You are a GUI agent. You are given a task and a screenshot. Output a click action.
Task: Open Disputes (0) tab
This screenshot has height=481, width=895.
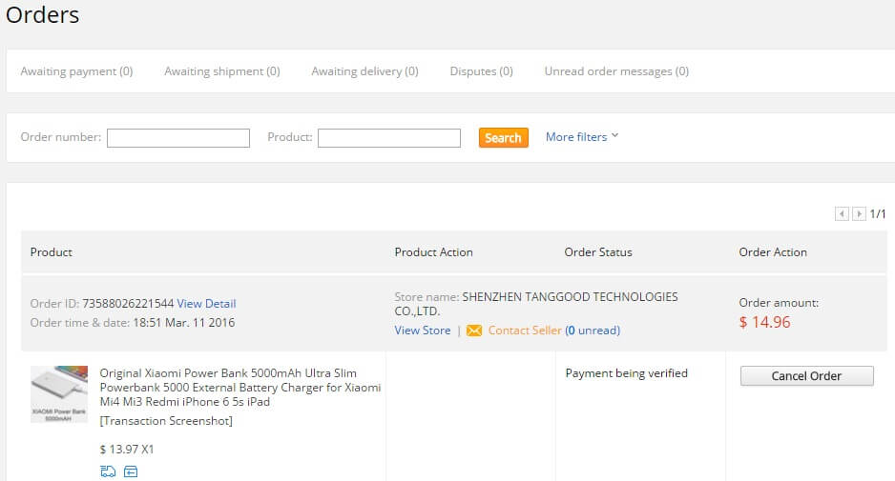pyautogui.click(x=481, y=71)
